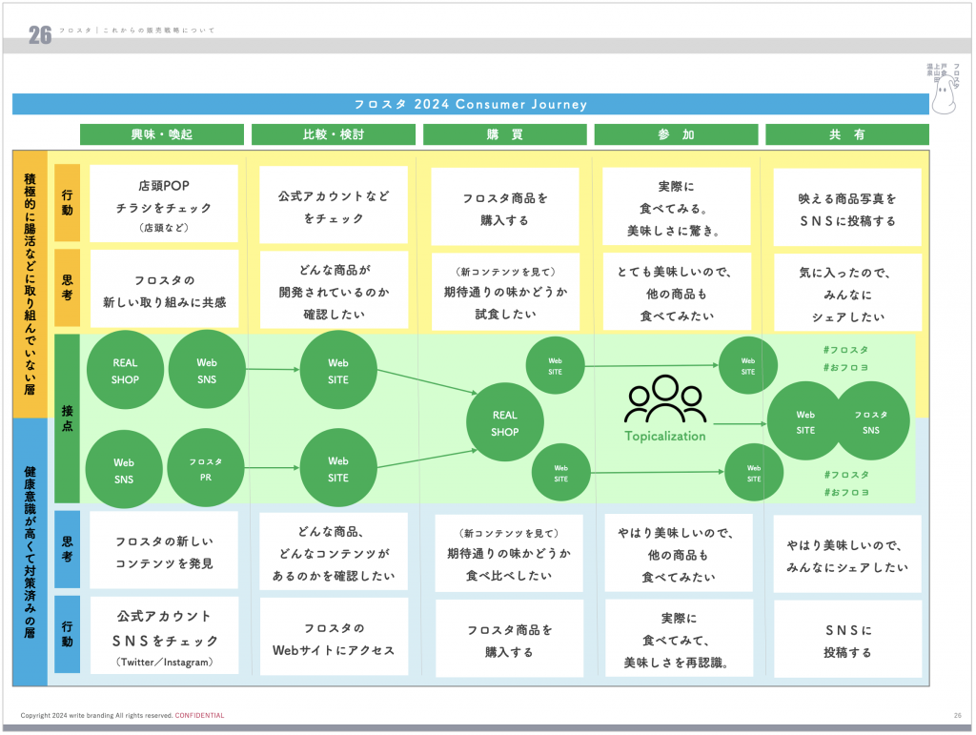
Task: Click the green 接点 row label
Action: [x=67, y=419]
